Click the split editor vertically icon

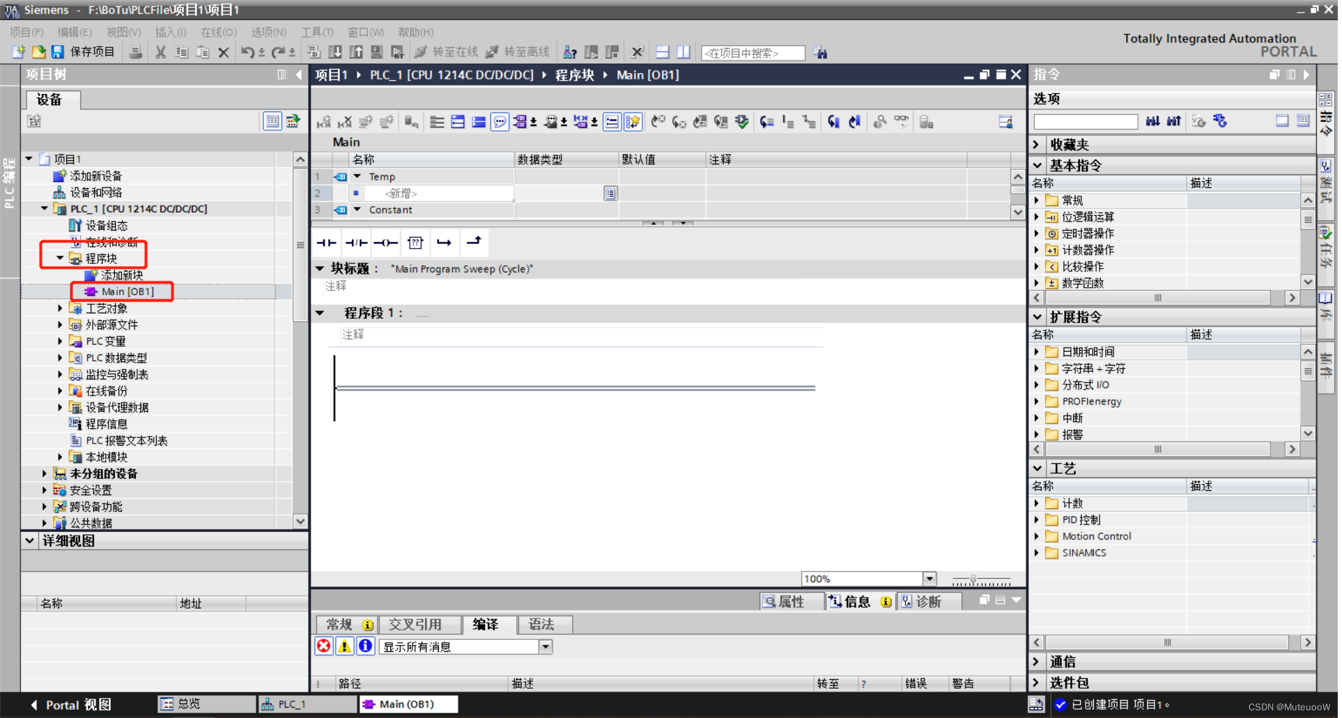(684, 52)
